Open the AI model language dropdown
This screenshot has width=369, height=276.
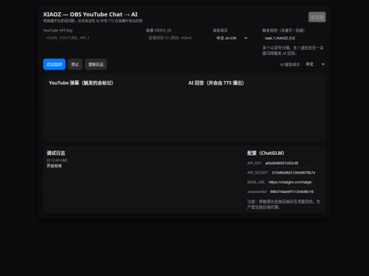pyautogui.click(x=314, y=64)
